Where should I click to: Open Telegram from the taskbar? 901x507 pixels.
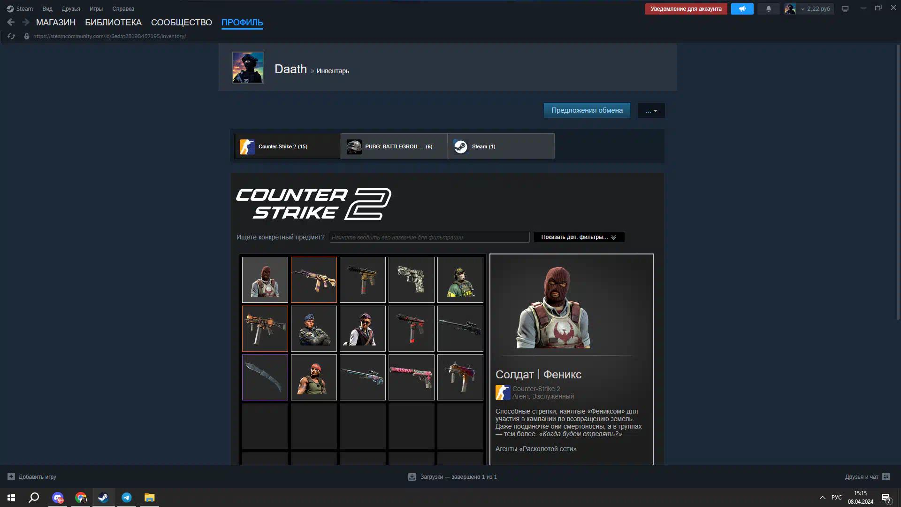pos(127,498)
